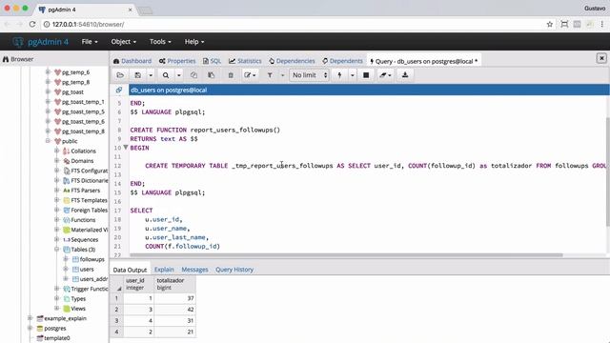Open the Edit pencil dropdown
Image resolution: width=610 pixels, height=343 pixels.
tap(250, 75)
